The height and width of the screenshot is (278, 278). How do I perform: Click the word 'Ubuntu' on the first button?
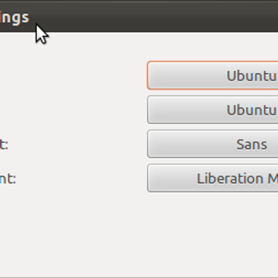(x=252, y=76)
